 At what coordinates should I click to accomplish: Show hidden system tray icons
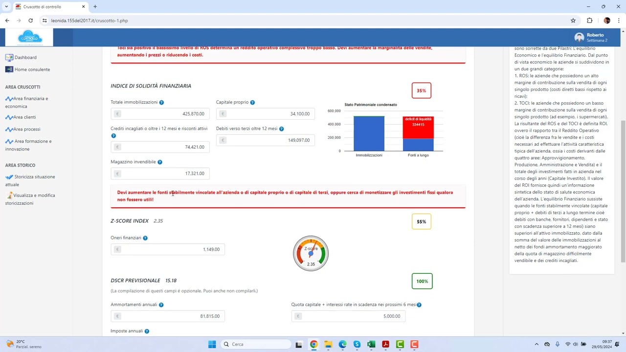[537, 344]
